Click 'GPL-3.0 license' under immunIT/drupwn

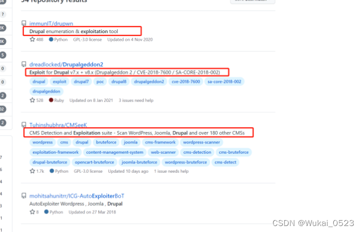tap(87, 40)
